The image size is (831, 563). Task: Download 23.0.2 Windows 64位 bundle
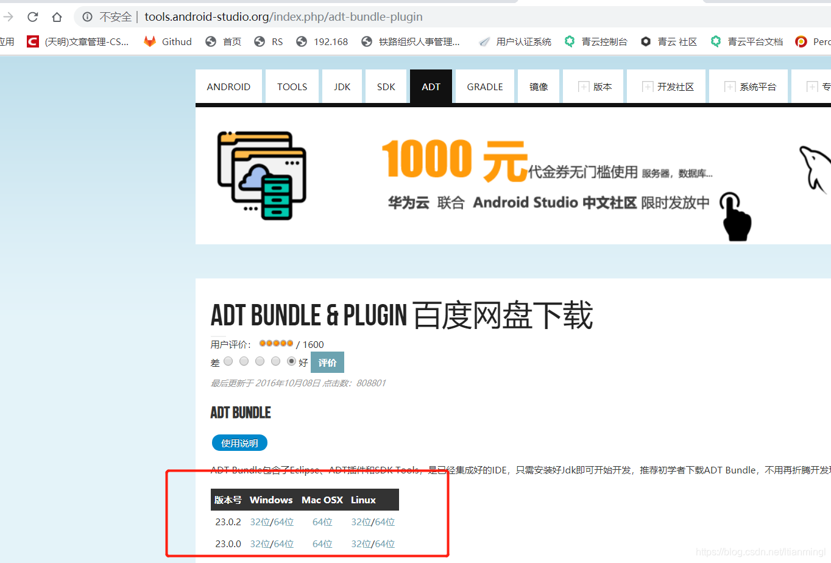284,522
